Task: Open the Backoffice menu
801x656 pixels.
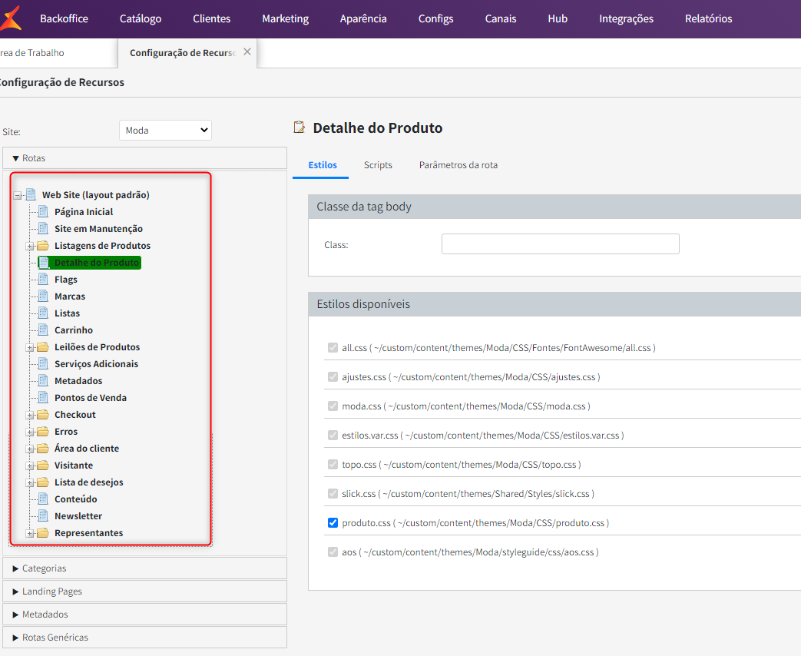Action: click(x=64, y=18)
